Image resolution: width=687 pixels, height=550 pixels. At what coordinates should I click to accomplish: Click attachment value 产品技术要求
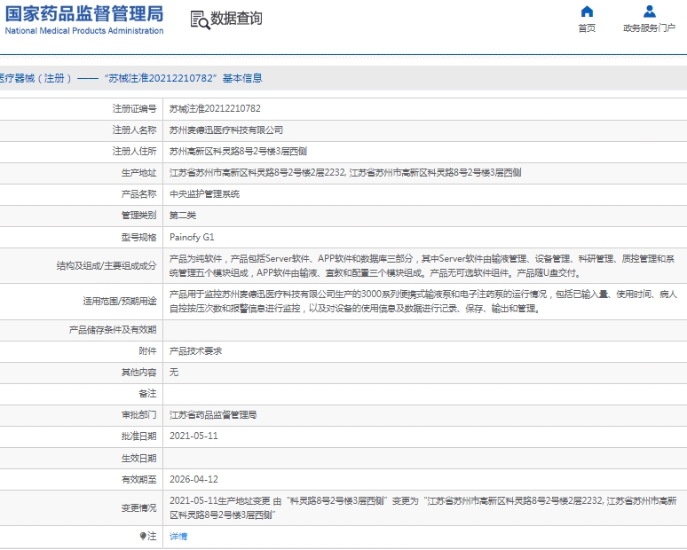click(x=196, y=350)
